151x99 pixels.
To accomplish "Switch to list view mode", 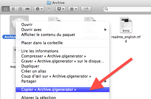I will tap(13, 9).
